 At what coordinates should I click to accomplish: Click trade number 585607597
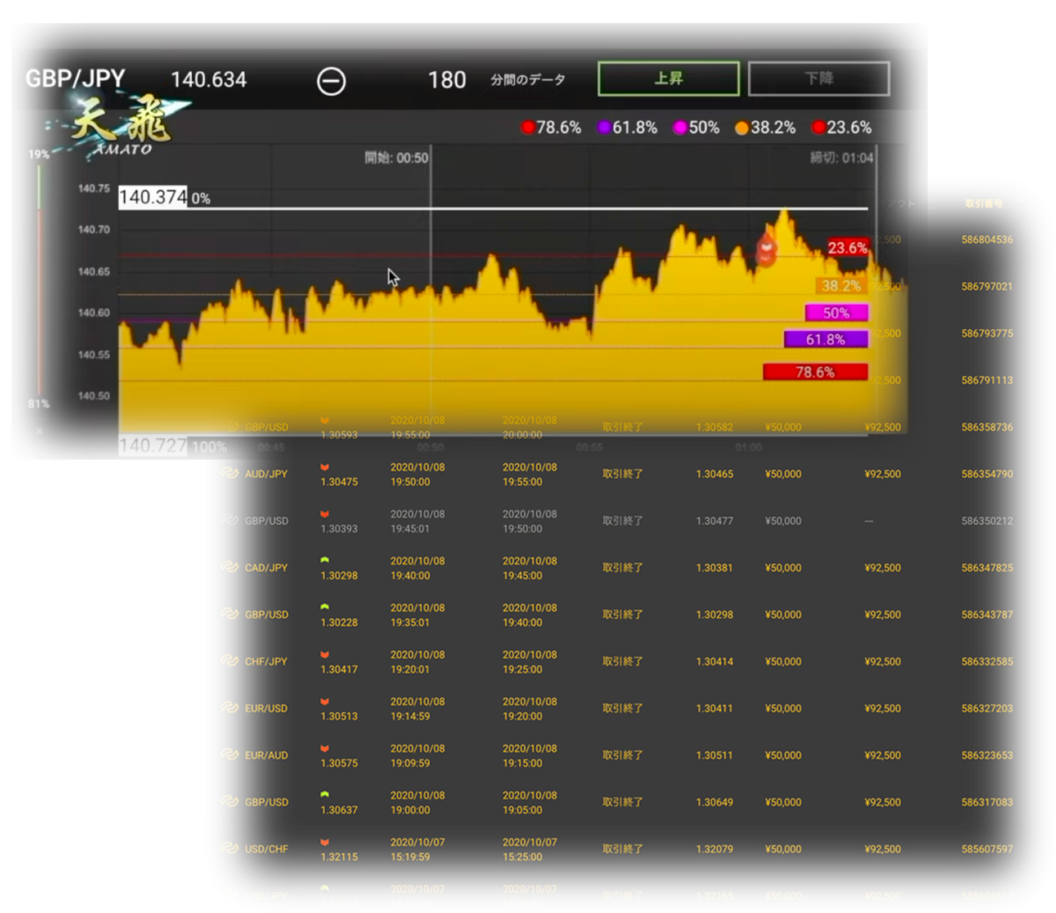tap(986, 849)
